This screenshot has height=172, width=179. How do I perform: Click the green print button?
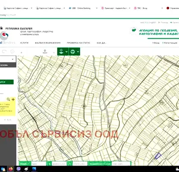click(x=72, y=52)
